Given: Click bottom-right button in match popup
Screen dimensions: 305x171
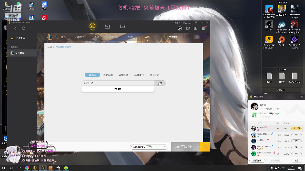Looking at the screenshot, I should tap(296, 161).
